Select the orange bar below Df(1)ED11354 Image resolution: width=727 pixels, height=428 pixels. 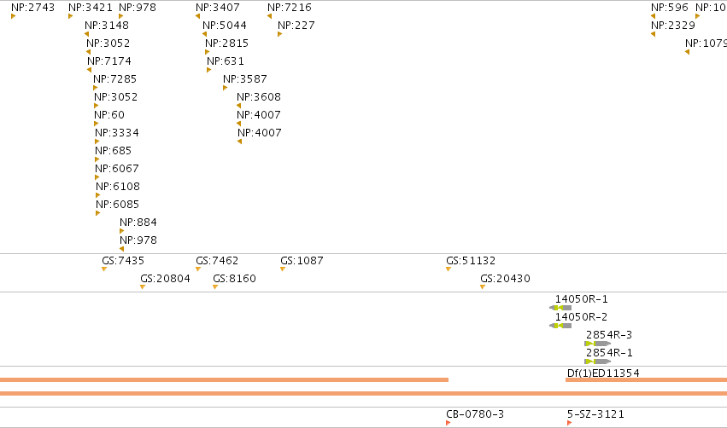pyautogui.click(x=647, y=380)
